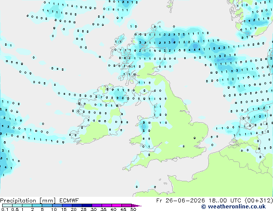
Task: Click the '25' legend scale label
Action: point(84,209)
